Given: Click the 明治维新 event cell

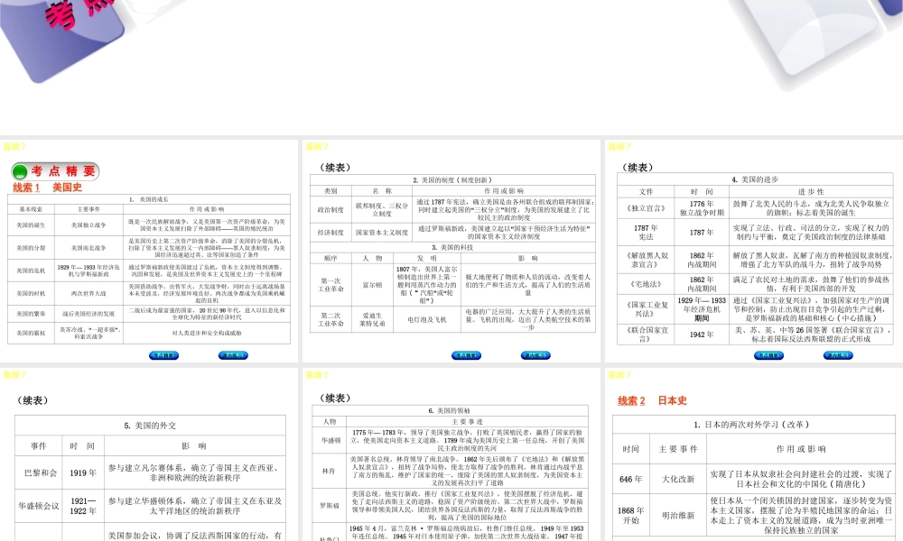Looking at the screenshot, I should click(678, 516).
